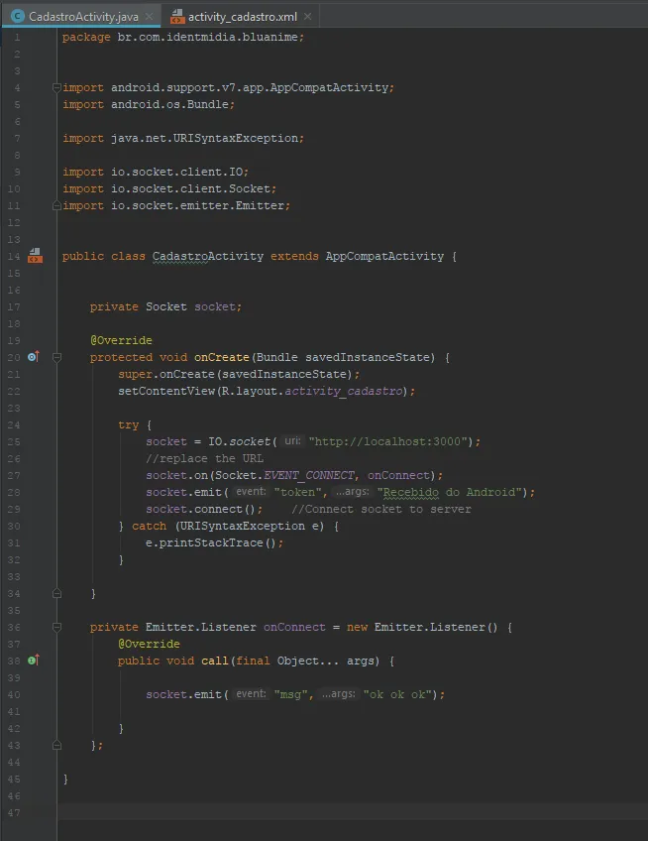This screenshot has height=841, width=648.
Task: Click the CadastroActivity class name in declaration
Action: click(x=208, y=257)
